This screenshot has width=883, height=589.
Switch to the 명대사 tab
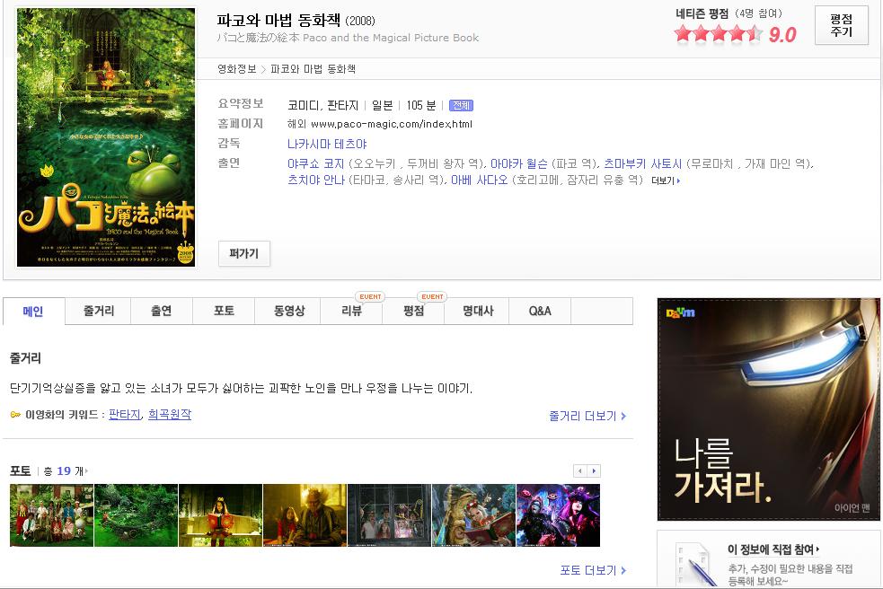click(478, 312)
